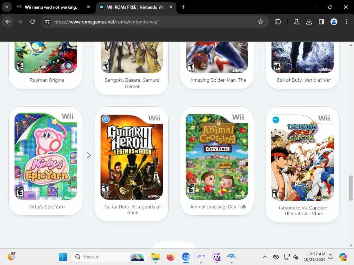Viewport: 354px width, 265px height.
Task: Click 'Guitar Hero III: Legends of Rock' title
Action: click(x=132, y=210)
